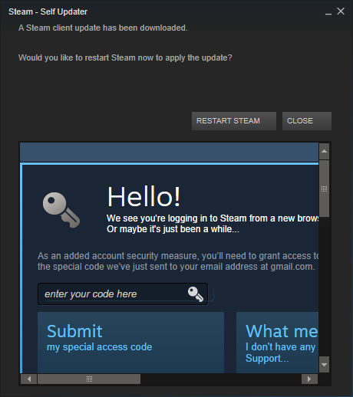
Task: Focus the "enter your code here" field
Action: (x=123, y=294)
